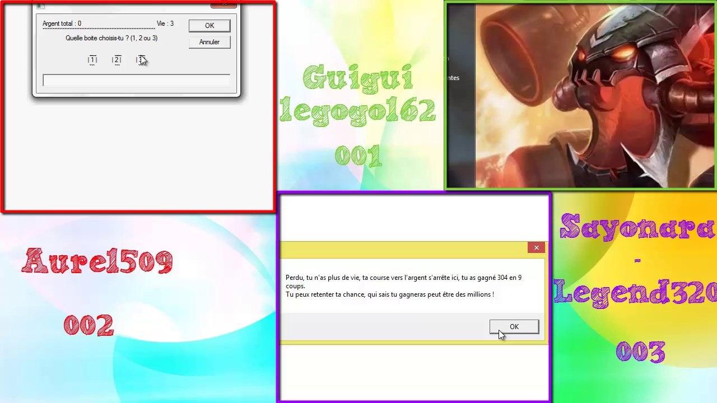Click the "Vie : 3" label
The width and height of the screenshot is (717, 403).
(165, 24)
